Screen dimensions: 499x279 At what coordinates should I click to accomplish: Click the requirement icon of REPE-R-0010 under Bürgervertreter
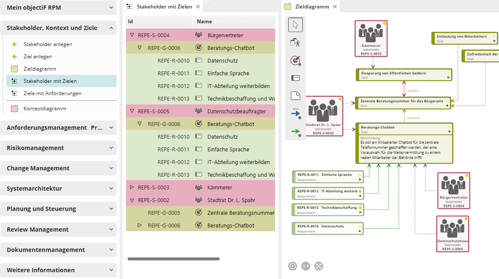pyautogui.click(x=199, y=60)
